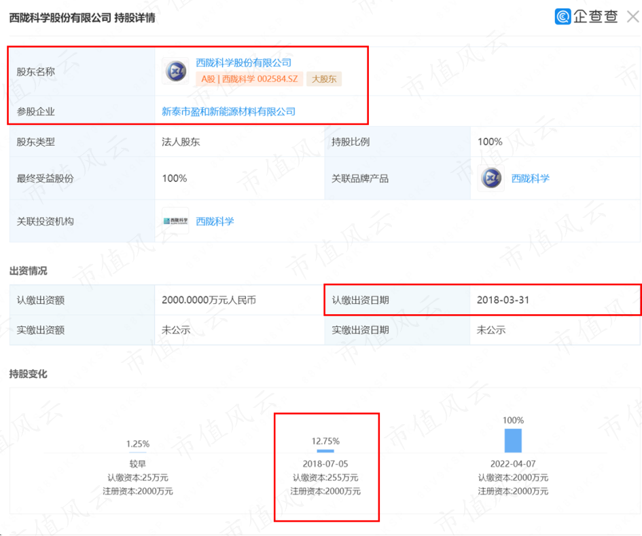Select the 2022-04-07 chart date label
This screenshot has height=536, width=642.
tap(513, 464)
